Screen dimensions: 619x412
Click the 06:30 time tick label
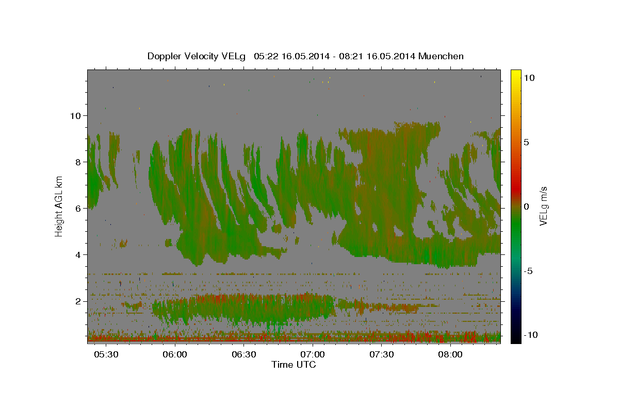pyautogui.click(x=243, y=355)
